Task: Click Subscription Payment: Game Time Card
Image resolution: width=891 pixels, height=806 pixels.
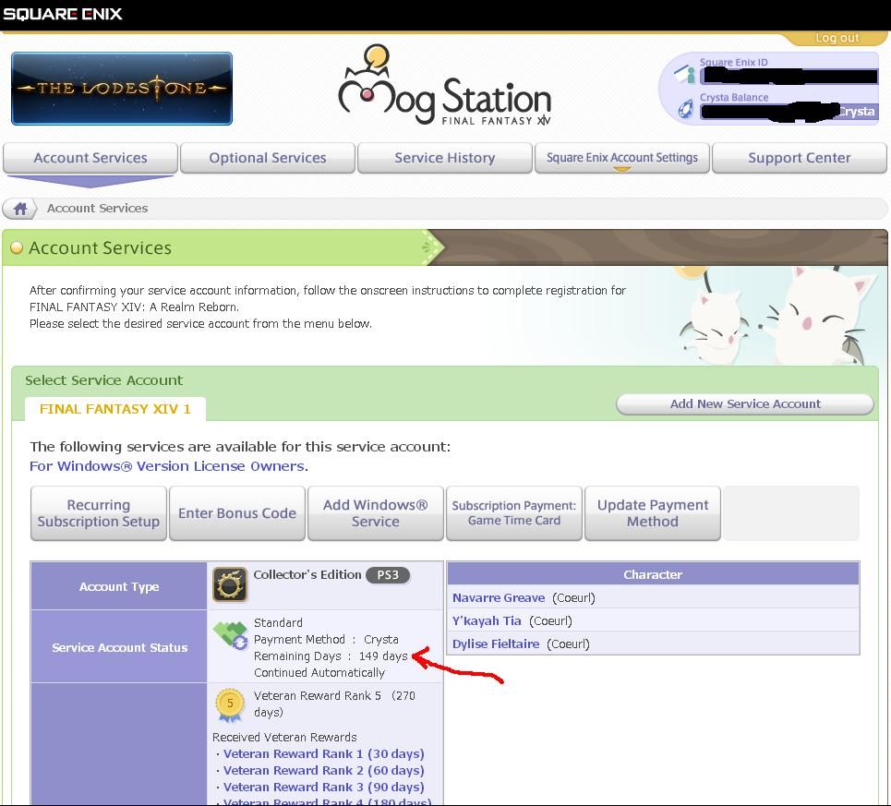Action: pyautogui.click(x=514, y=513)
